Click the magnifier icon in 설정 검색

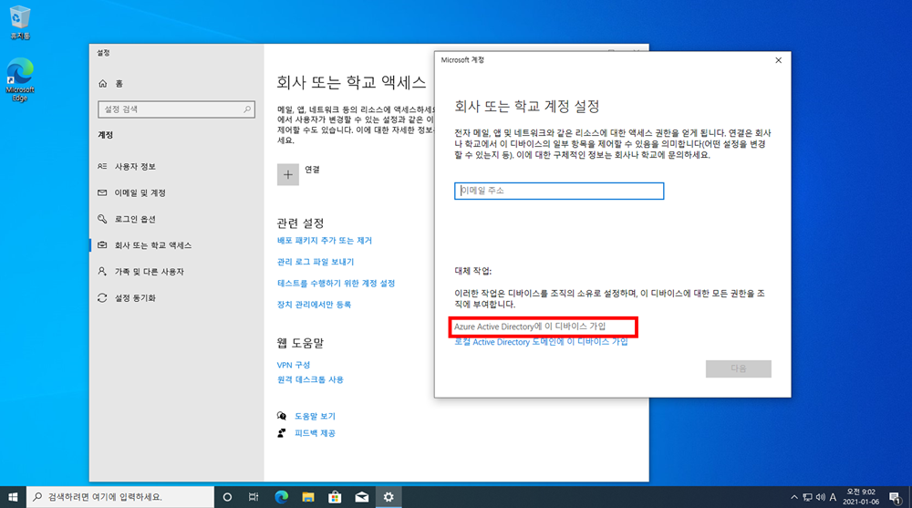[x=247, y=109]
